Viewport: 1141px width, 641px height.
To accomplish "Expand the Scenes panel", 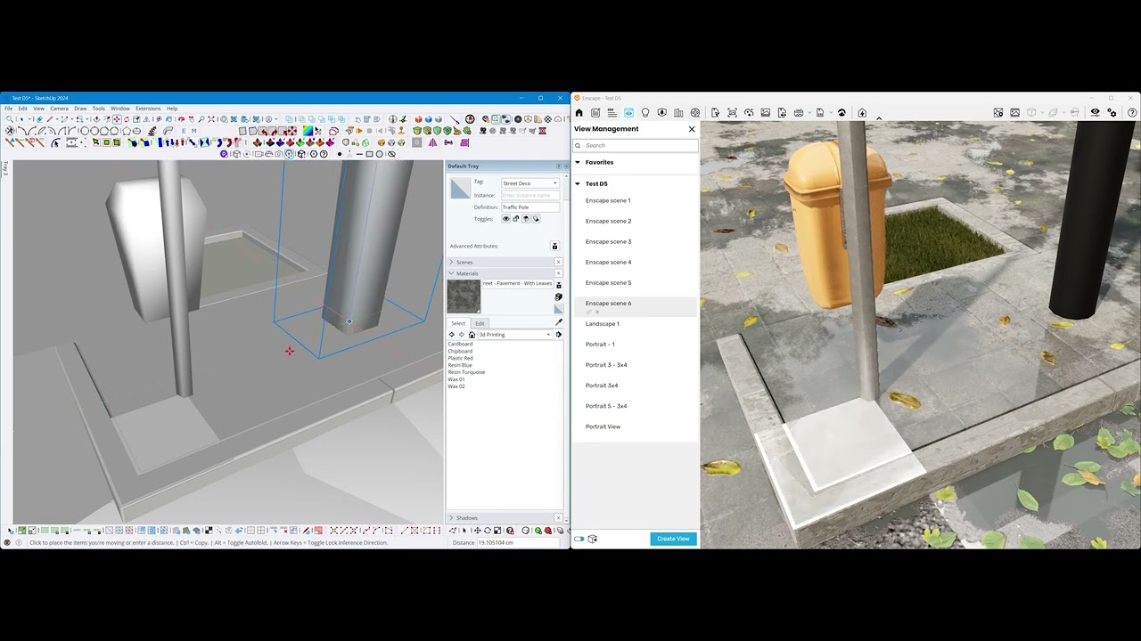I will tap(464, 263).
